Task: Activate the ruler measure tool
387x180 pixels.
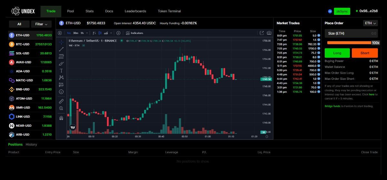Action: 61,101
